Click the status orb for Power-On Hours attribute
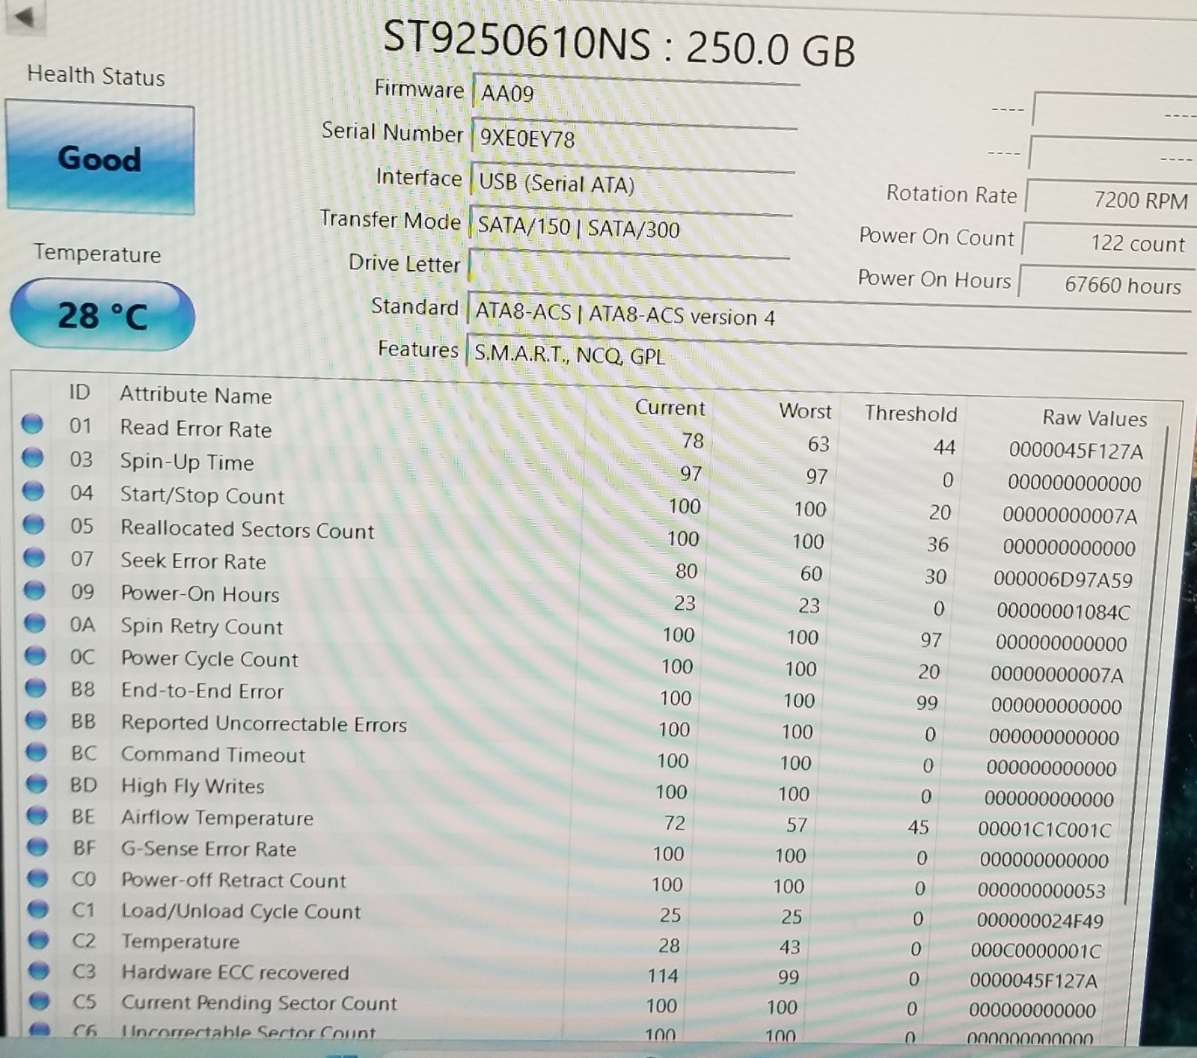The image size is (1197, 1058). coord(34,590)
